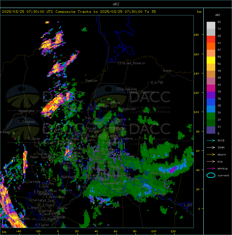Click the 'current' legend label
This screenshot has width=232, height=235.
(x=223, y=176)
